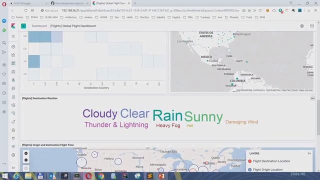Zoom out on the flight time map
The width and height of the screenshot is (320, 180).
pyautogui.click(x=26, y=160)
